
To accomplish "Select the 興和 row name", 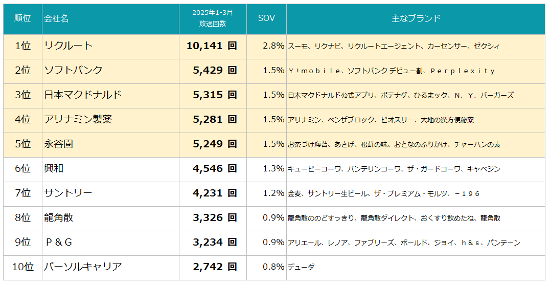I will [54, 169].
